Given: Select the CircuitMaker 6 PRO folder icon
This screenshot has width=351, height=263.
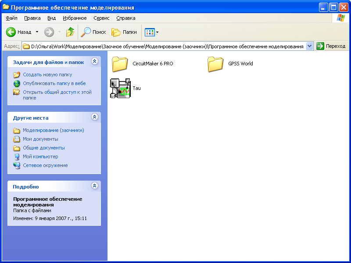Looking at the screenshot, I should (119, 64).
